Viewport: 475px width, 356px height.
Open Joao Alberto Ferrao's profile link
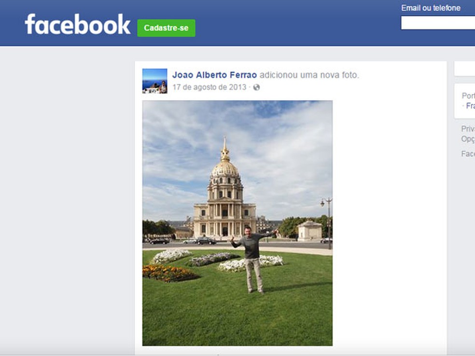214,75
